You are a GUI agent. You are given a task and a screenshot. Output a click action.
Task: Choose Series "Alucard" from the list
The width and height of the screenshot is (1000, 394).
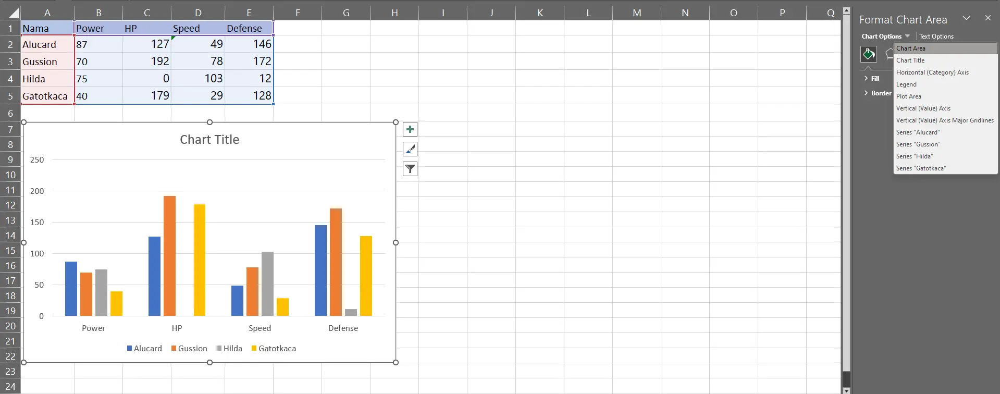pos(945,132)
